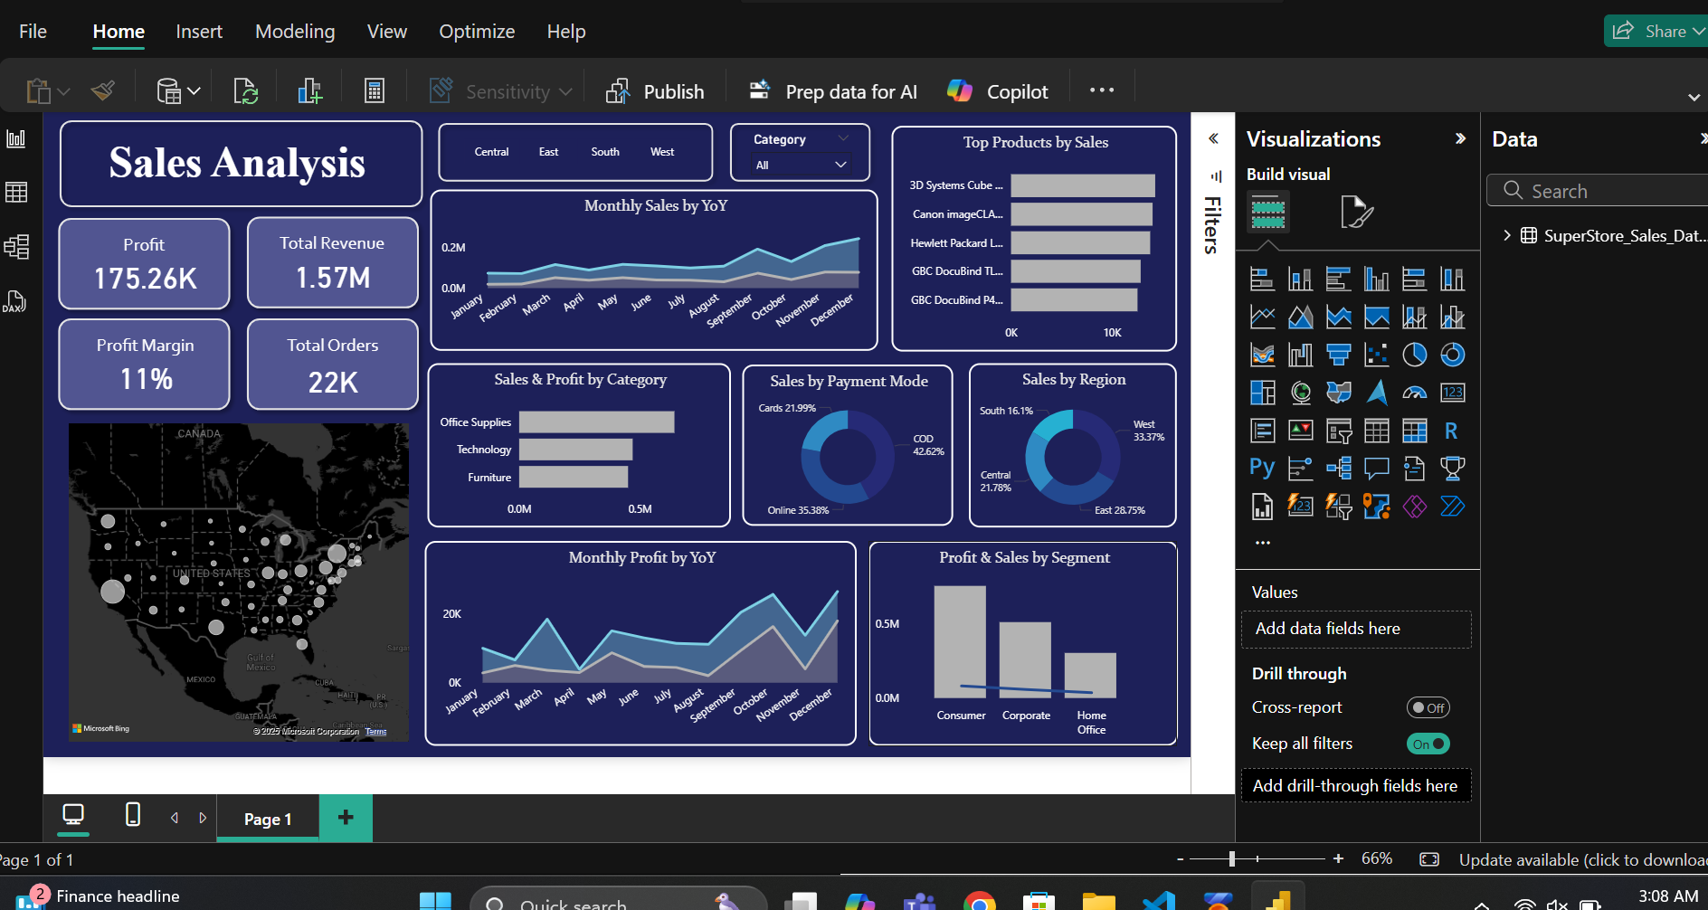The width and height of the screenshot is (1708, 910).
Task: Select the pie chart visual
Action: coord(1414,354)
